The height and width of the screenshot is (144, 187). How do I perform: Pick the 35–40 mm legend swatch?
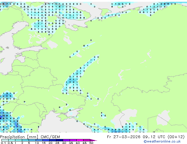pyautogui.click(x=73, y=140)
